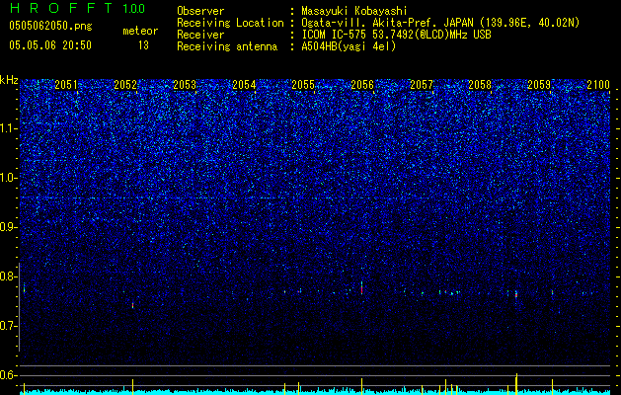This screenshot has width=621, height=395.
Task: Click the Receiver field label
Action: tap(200, 35)
